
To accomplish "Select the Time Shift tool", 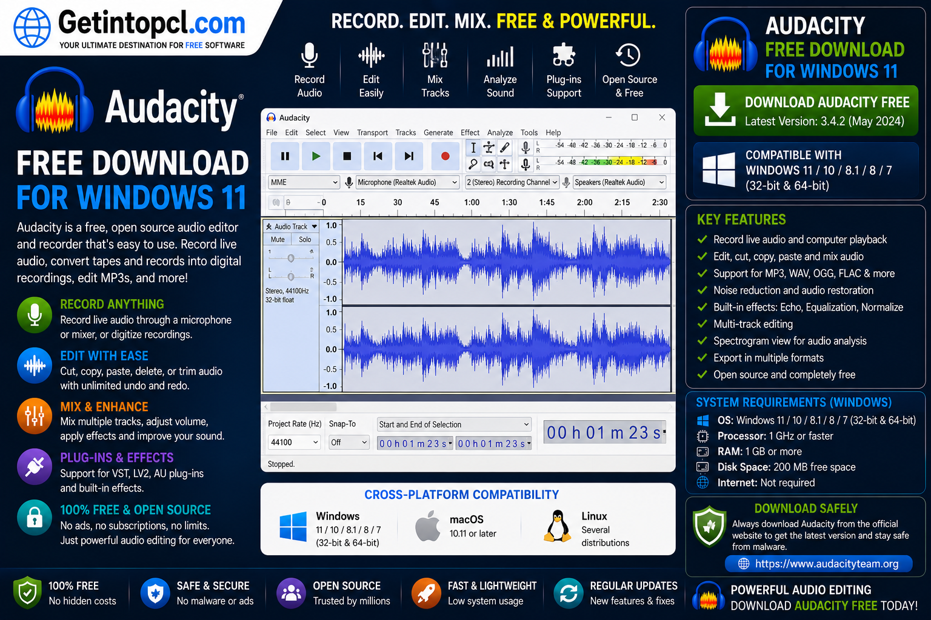I will point(489,163).
